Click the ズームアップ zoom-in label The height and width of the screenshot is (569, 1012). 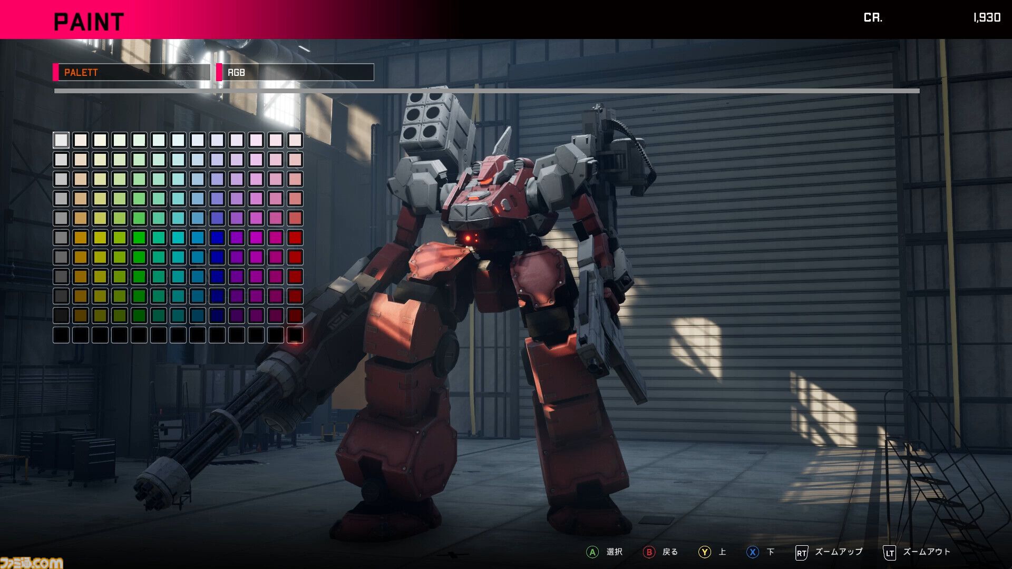click(x=839, y=552)
